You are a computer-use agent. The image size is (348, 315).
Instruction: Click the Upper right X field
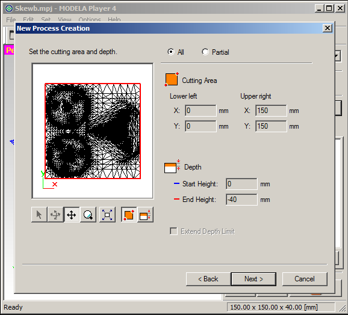[x=271, y=111]
